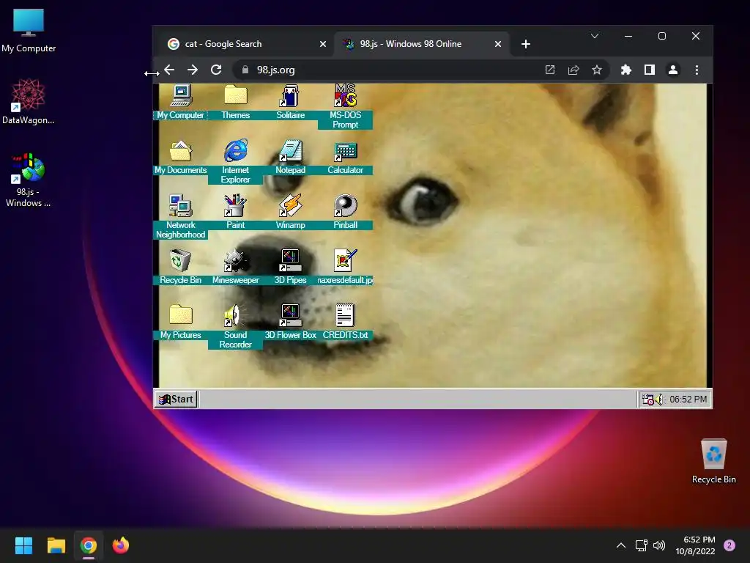Screen dimensions: 750x563
Task: Click the 06:52 PM clock in Windows 98 tray
Action: click(x=688, y=400)
